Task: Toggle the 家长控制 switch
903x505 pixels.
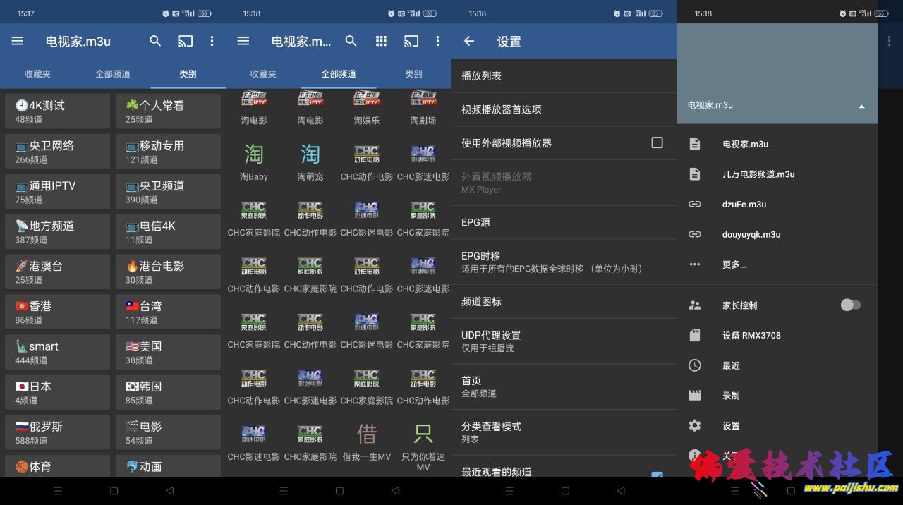Action: pyautogui.click(x=850, y=305)
